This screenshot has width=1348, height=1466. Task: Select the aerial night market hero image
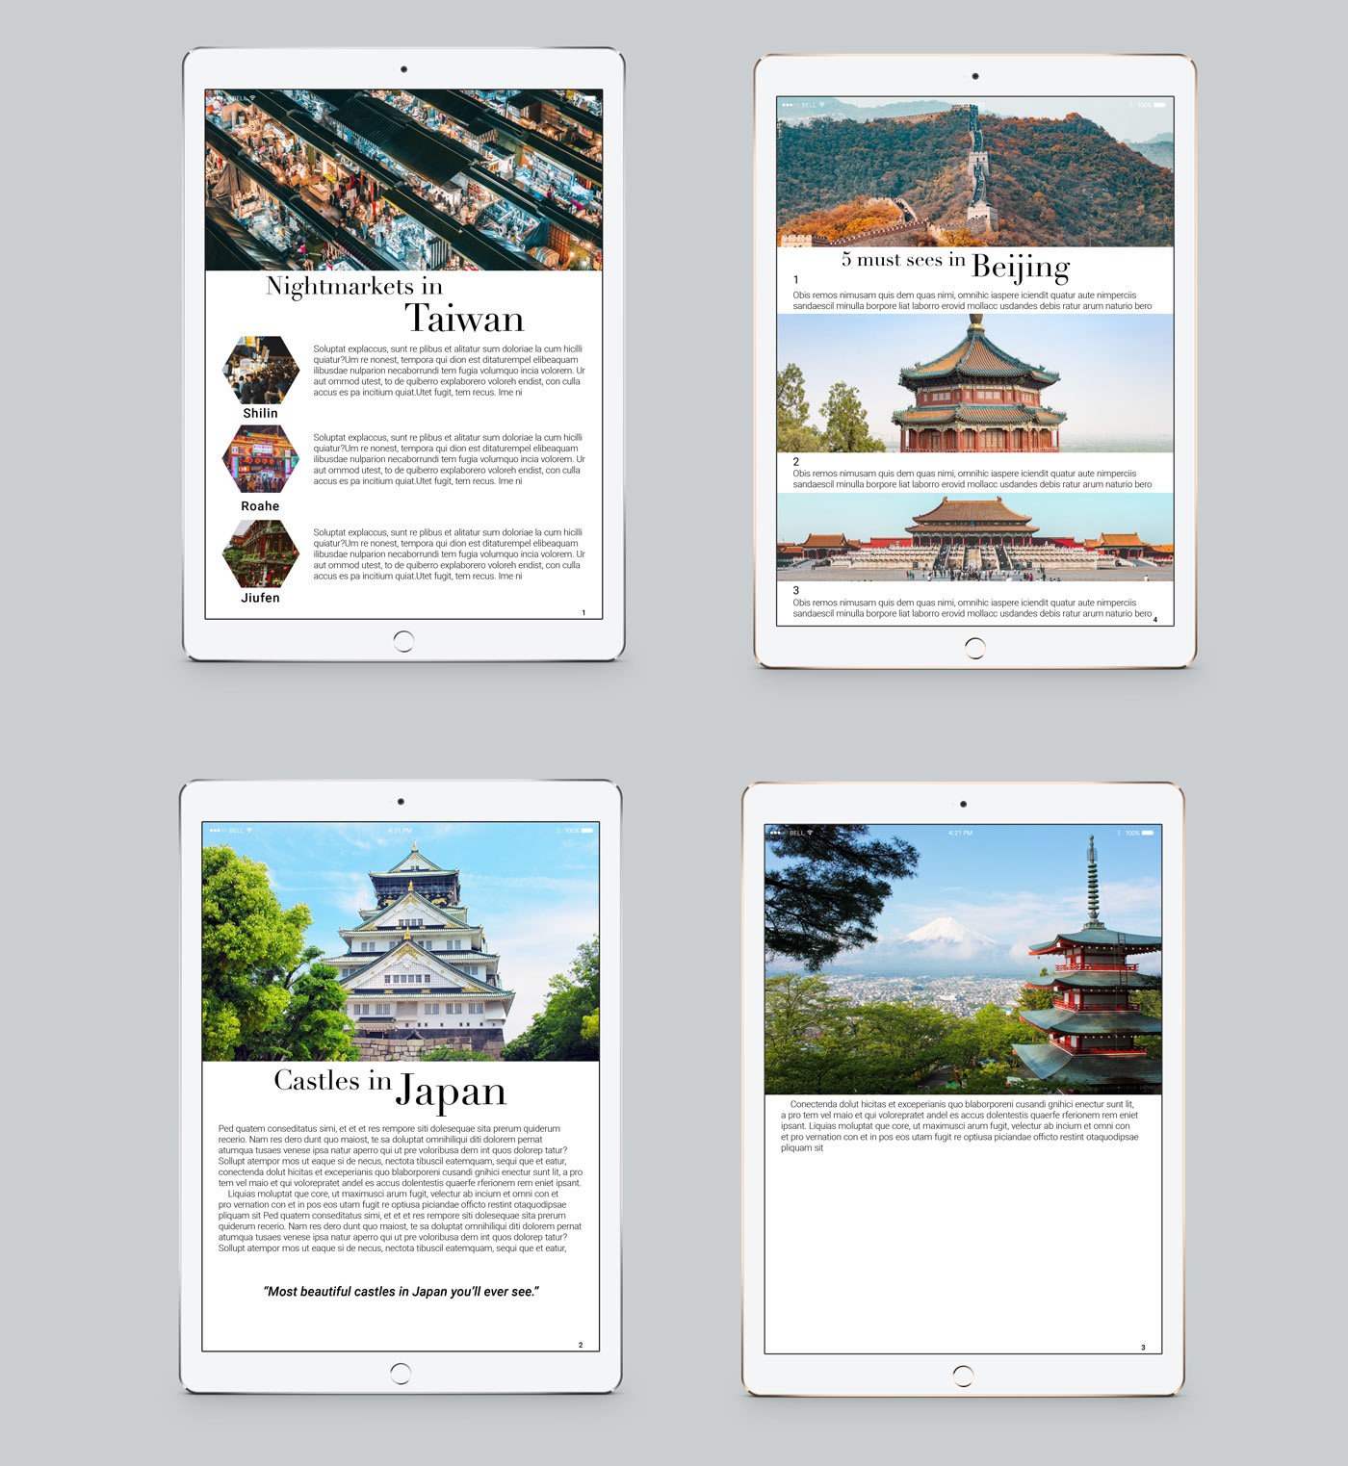point(403,180)
